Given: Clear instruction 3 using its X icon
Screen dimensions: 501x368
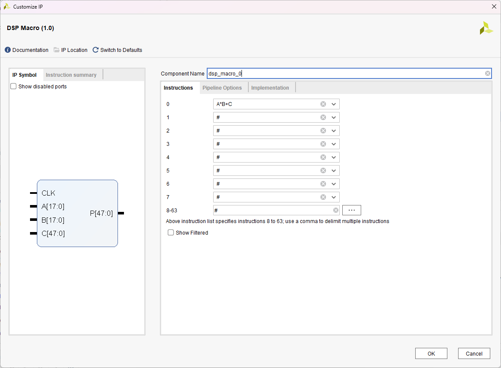Looking at the screenshot, I should pos(323,144).
